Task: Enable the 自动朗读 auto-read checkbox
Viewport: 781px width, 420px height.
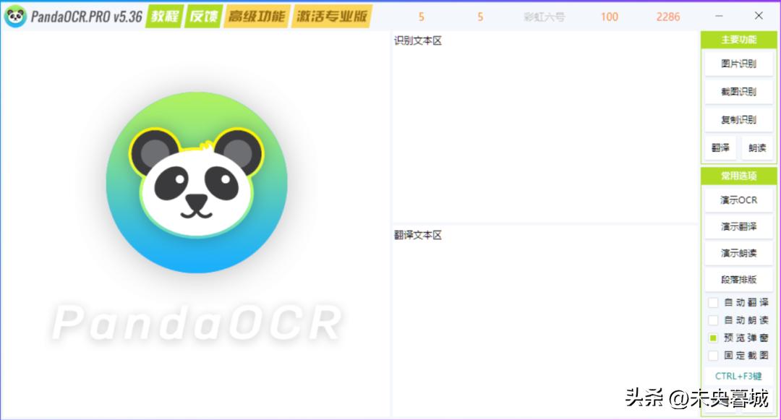Action: pyautogui.click(x=712, y=320)
